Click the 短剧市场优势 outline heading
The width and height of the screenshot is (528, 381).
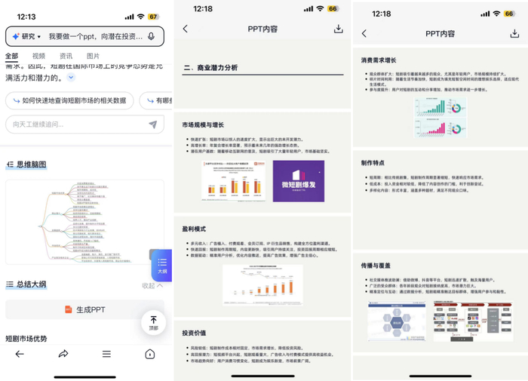coord(26,339)
